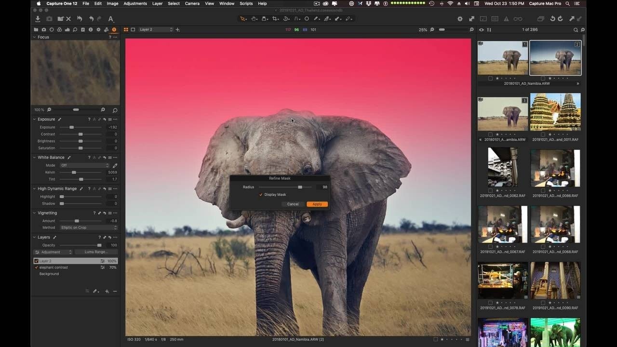Viewport: 617px width, 347px height.
Task: Toggle the Display Mask checkbox
Action: (261, 195)
